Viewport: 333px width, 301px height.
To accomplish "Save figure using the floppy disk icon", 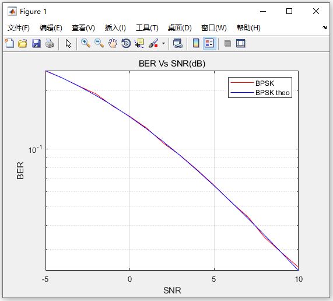I will point(36,43).
